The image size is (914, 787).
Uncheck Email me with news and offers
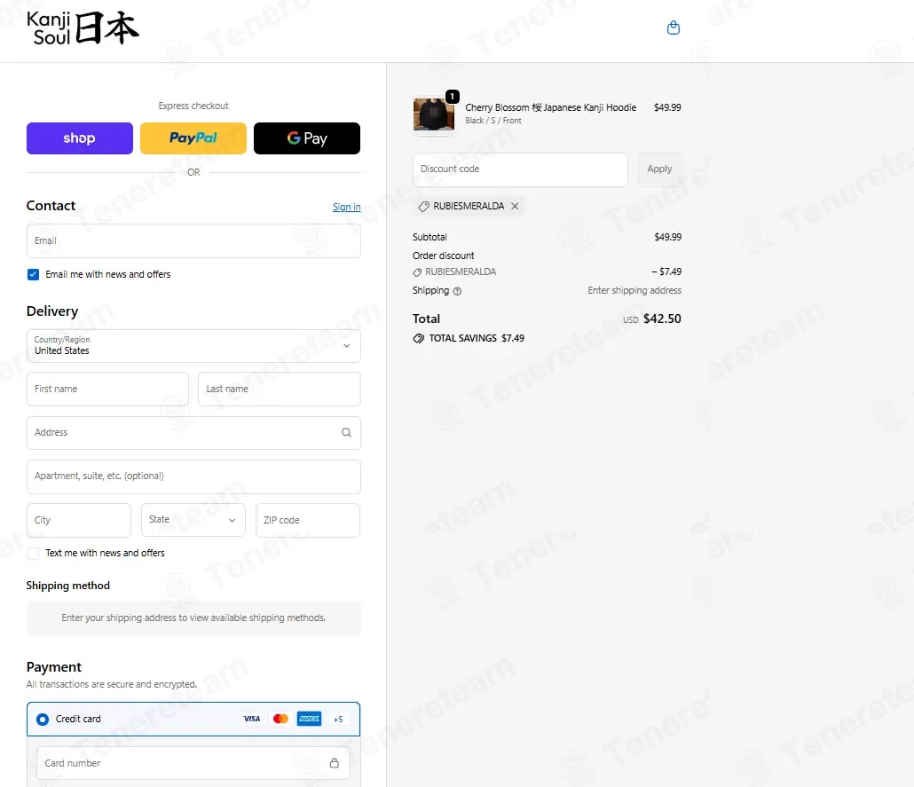(33, 274)
